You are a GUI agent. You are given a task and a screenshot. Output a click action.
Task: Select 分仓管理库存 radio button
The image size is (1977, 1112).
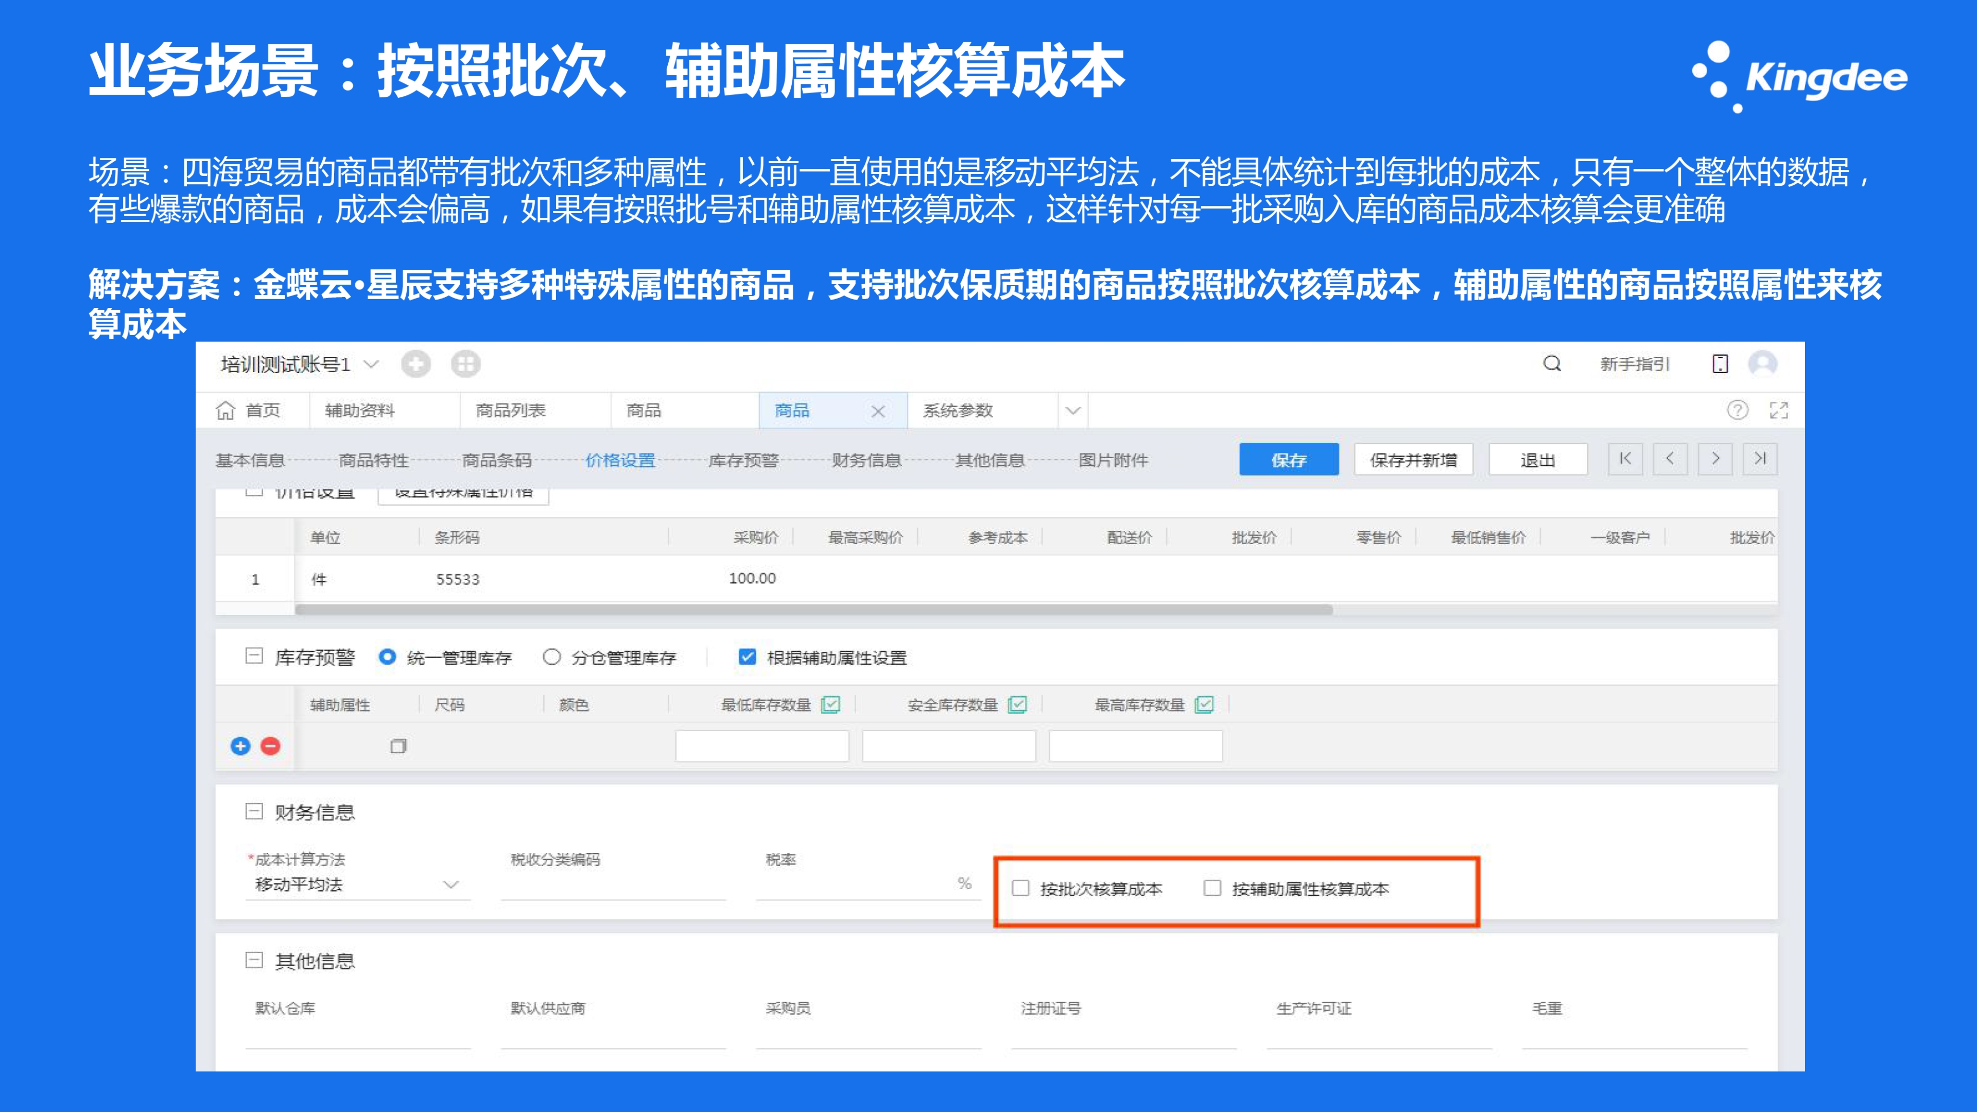551,657
